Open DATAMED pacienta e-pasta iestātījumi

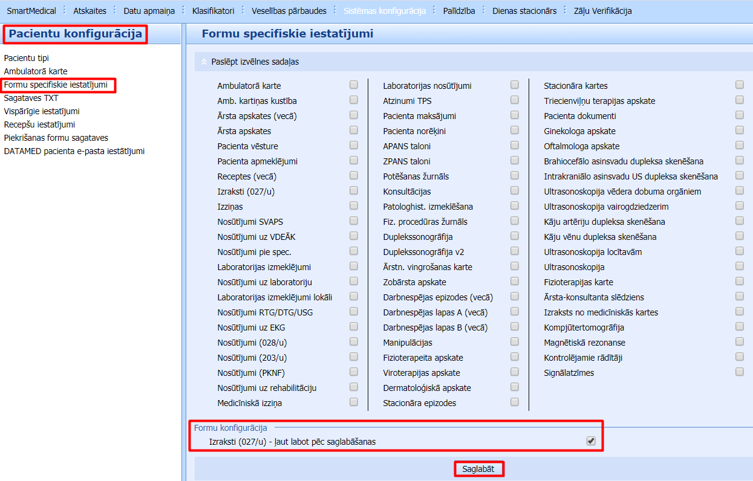tap(74, 151)
